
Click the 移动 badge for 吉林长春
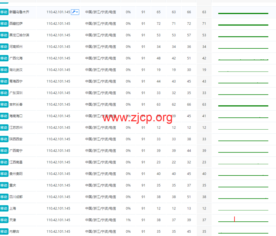[4, 104]
